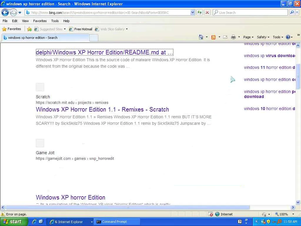Open the Favorites menu in the menu bar
The width and height of the screenshot is (301, 226).
[x=40, y=21]
